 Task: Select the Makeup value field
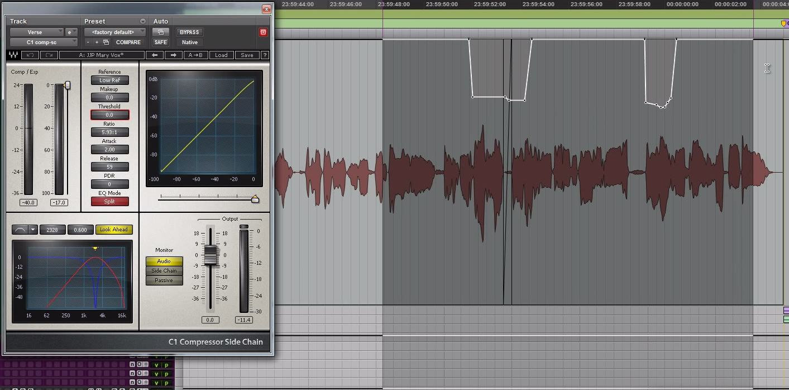(x=109, y=97)
